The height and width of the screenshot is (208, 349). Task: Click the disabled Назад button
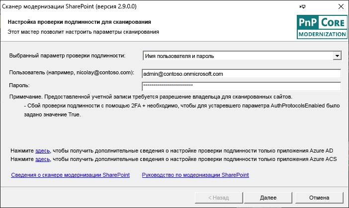pos(219,198)
